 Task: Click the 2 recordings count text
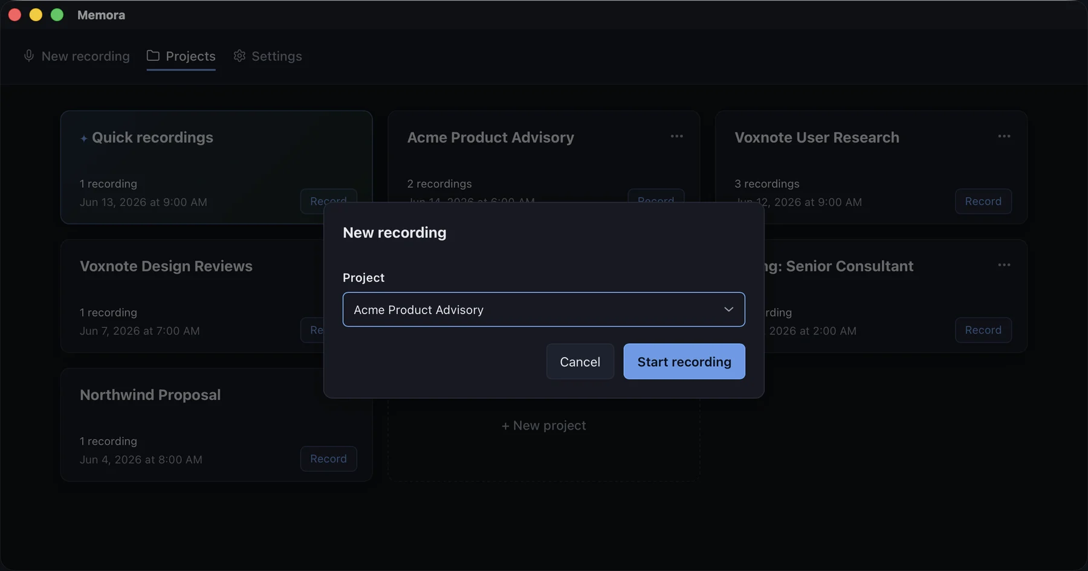[439, 184]
